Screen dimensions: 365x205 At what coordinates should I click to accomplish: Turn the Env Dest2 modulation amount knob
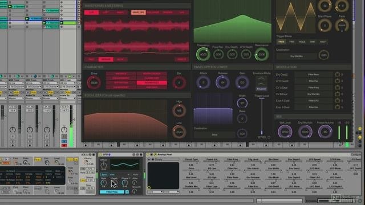click(337, 75)
